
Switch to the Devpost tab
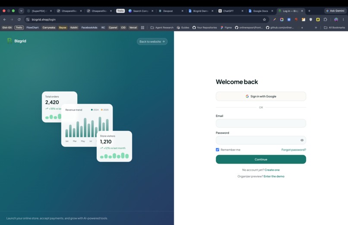[x=170, y=11]
